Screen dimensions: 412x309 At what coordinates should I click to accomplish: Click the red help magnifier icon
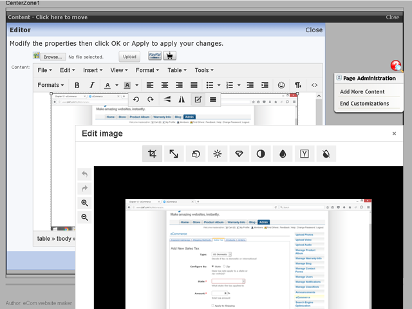(x=397, y=66)
